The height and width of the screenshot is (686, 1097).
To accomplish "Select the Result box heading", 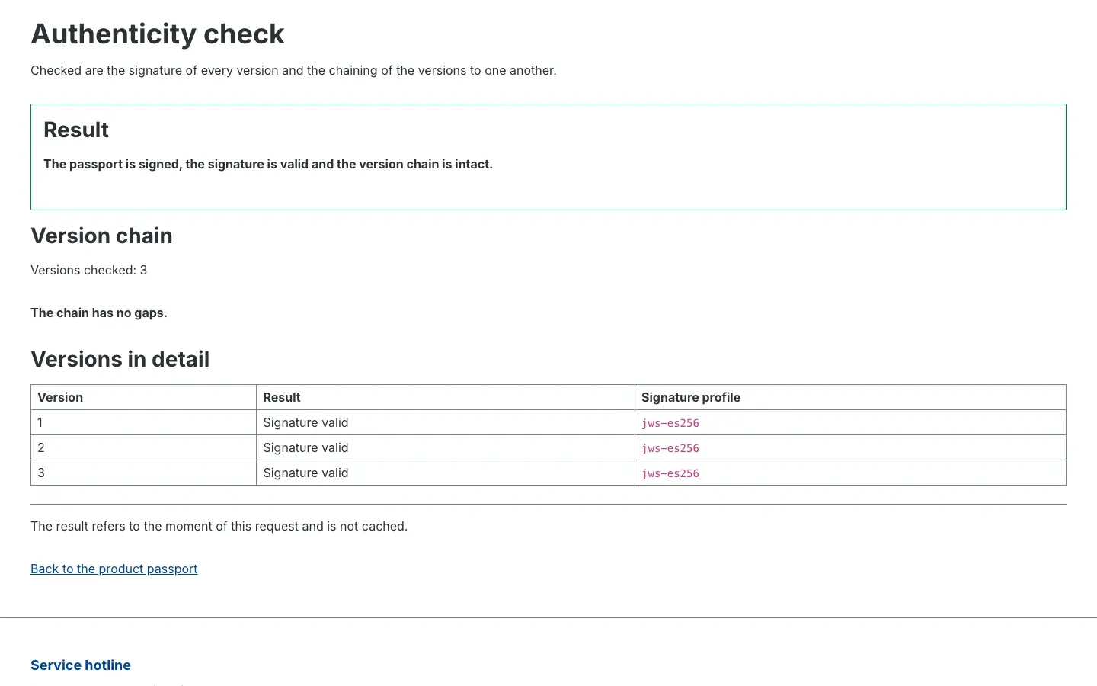I will [x=76, y=130].
